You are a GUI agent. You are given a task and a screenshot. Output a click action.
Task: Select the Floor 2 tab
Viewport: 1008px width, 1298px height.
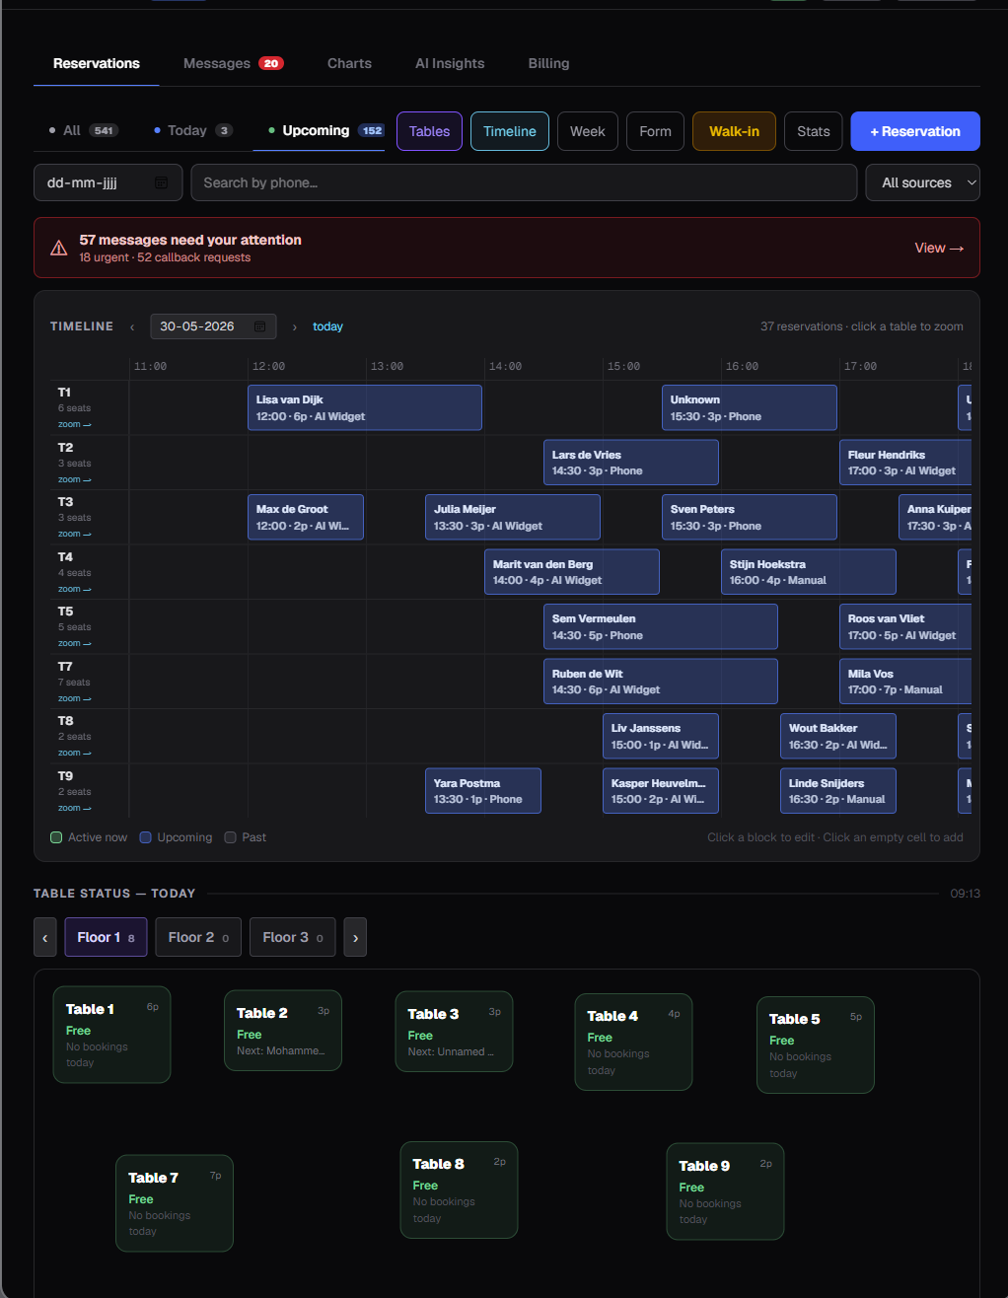click(x=198, y=937)
